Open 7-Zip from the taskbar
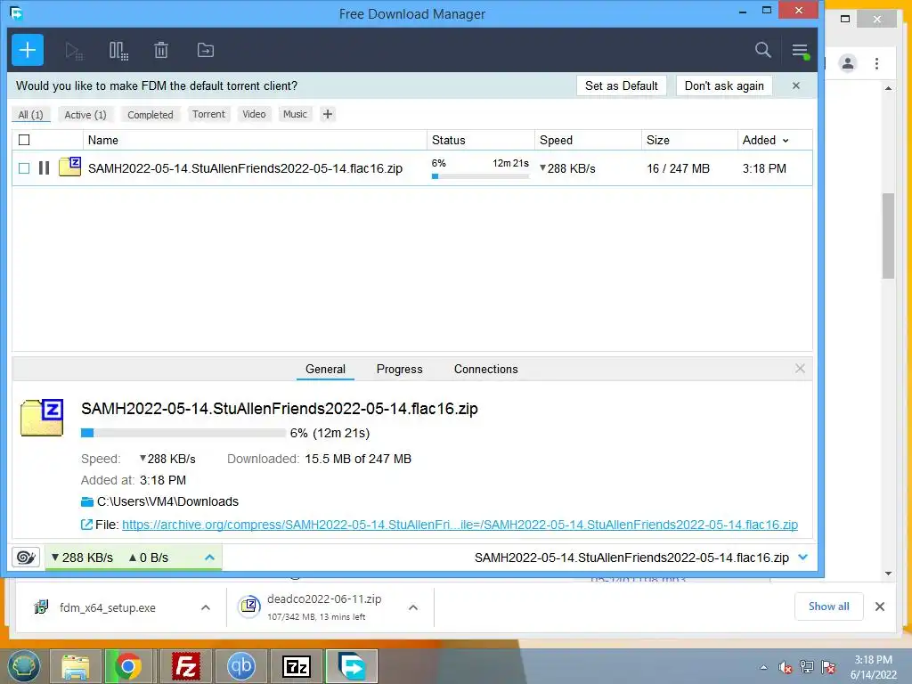The width and height of the screenshot is (912, 684). coord(297,666)
